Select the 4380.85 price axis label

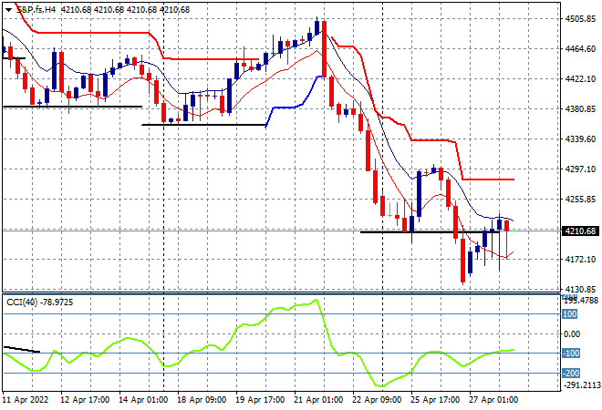click(x=580, y=109)
